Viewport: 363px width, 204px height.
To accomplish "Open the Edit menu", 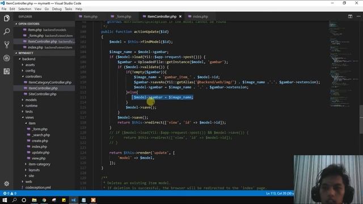I will click(12, 9).
